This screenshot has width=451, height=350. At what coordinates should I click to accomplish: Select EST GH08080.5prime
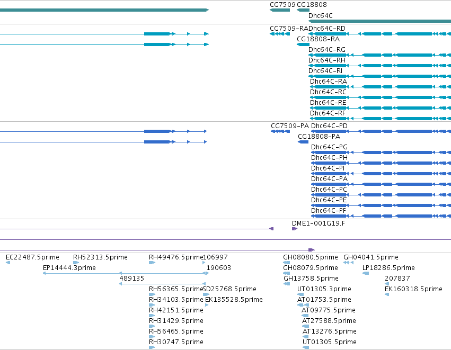pyautogui.click(x=311, y=257)
